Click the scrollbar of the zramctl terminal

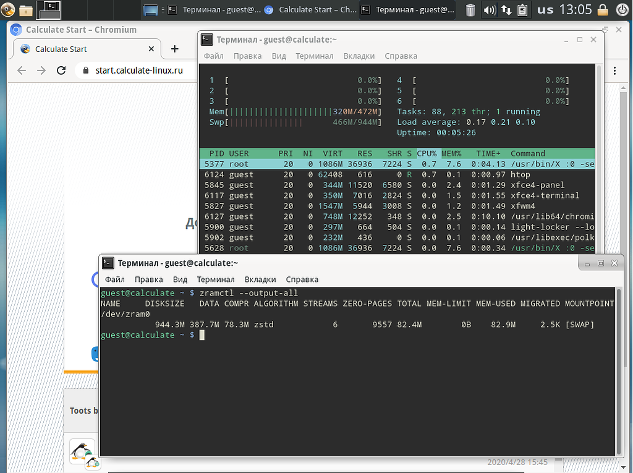click(619, 371)
